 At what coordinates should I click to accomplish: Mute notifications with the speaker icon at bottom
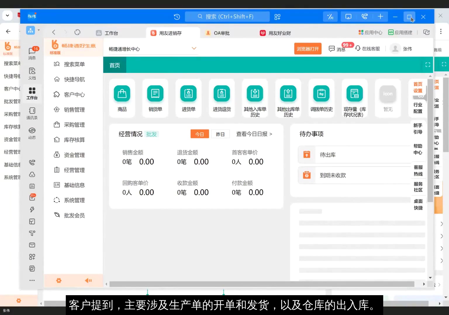88,280
